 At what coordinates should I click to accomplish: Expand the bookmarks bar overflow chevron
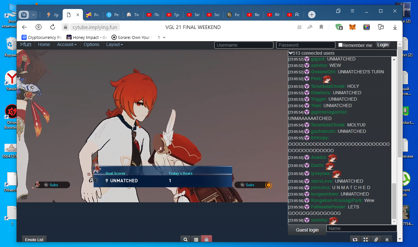(164, 37)
